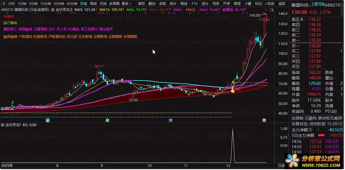Click the red info icon beside 臻镭科技
345x170 pixels.
click(310, 5)
